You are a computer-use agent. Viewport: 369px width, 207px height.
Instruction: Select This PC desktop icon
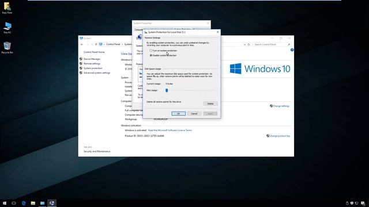coord(7,28)
